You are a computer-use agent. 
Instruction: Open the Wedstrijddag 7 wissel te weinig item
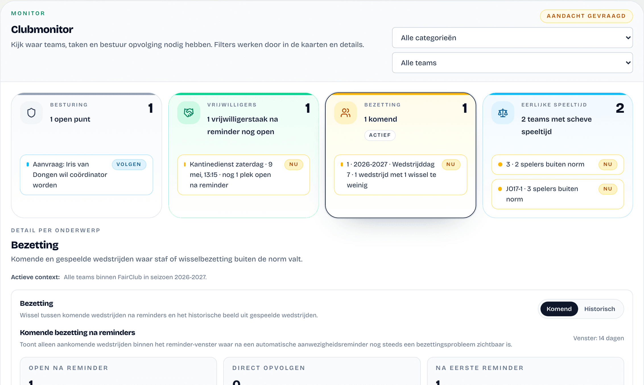401,175
